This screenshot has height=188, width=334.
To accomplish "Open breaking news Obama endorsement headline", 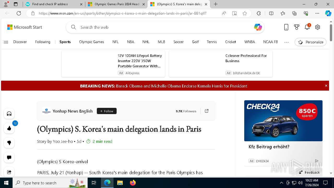I will (182, 86).
